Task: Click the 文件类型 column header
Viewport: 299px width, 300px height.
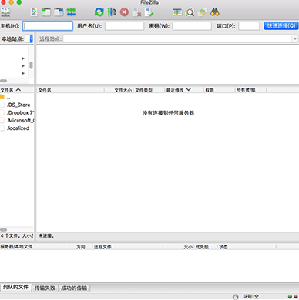Action: click(x=149, y=90)
